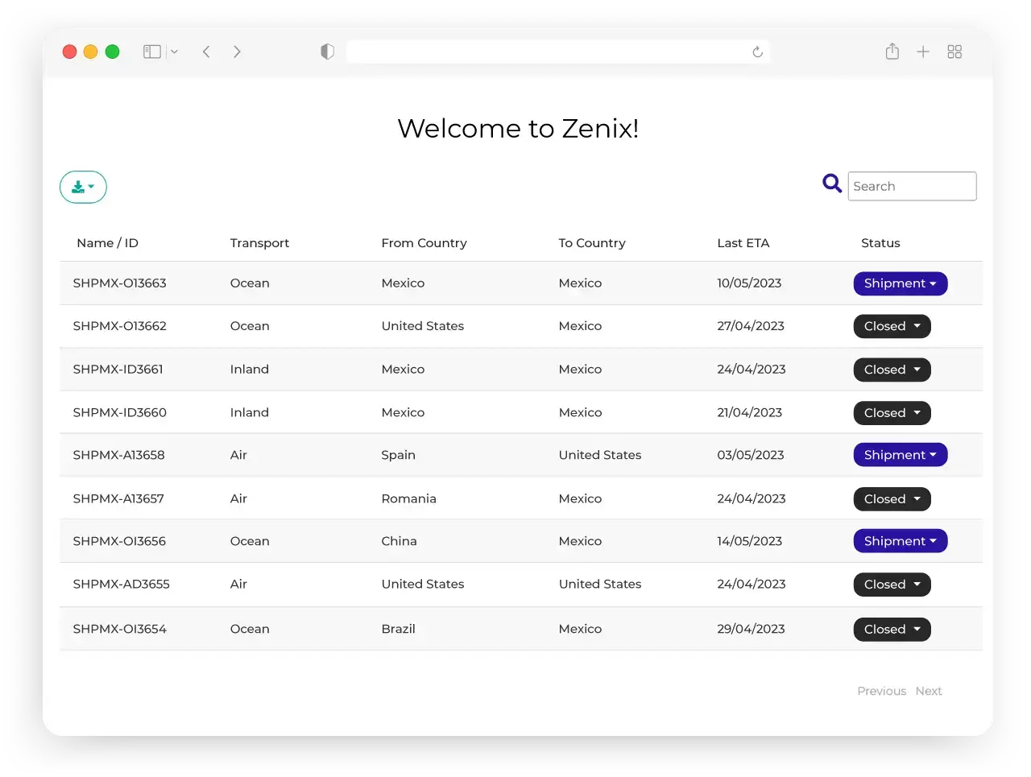Open the download export dropdown button
The width and height of the screenshot is (1031, 777).
coord(83,187)
